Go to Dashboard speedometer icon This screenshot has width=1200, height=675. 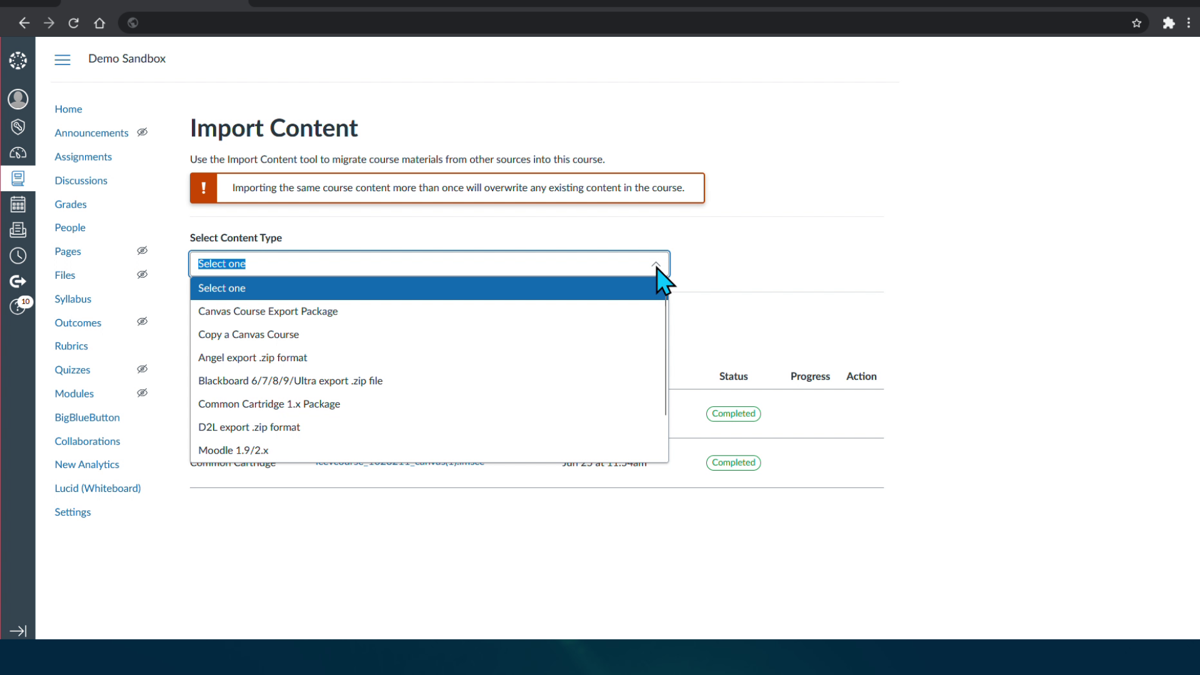point(18,152)
